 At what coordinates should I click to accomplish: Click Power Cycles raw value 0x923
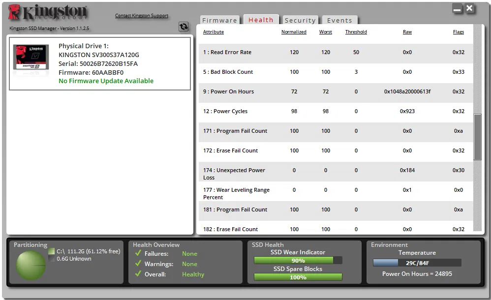click(x=407, y=111)
